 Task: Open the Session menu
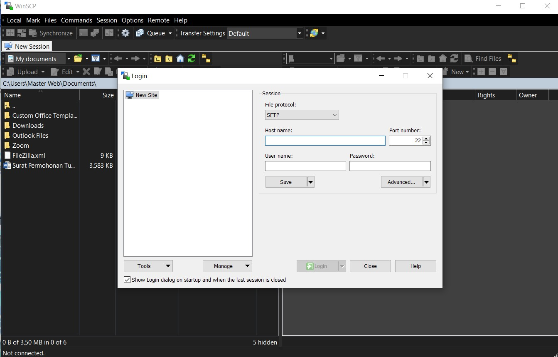107,20
